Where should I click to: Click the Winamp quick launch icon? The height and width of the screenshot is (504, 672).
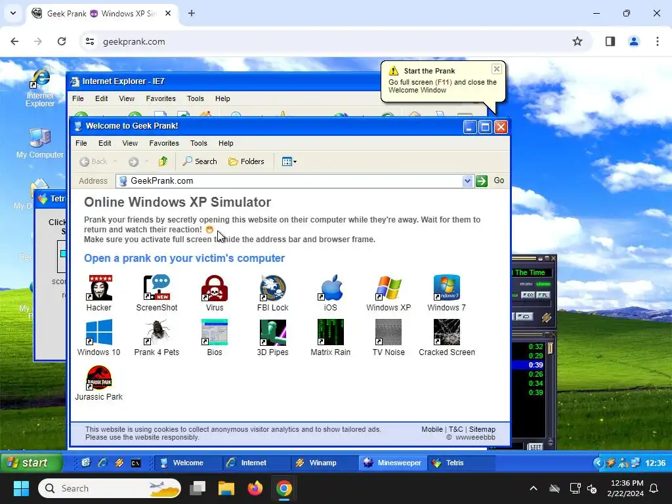tap(119, 463)
